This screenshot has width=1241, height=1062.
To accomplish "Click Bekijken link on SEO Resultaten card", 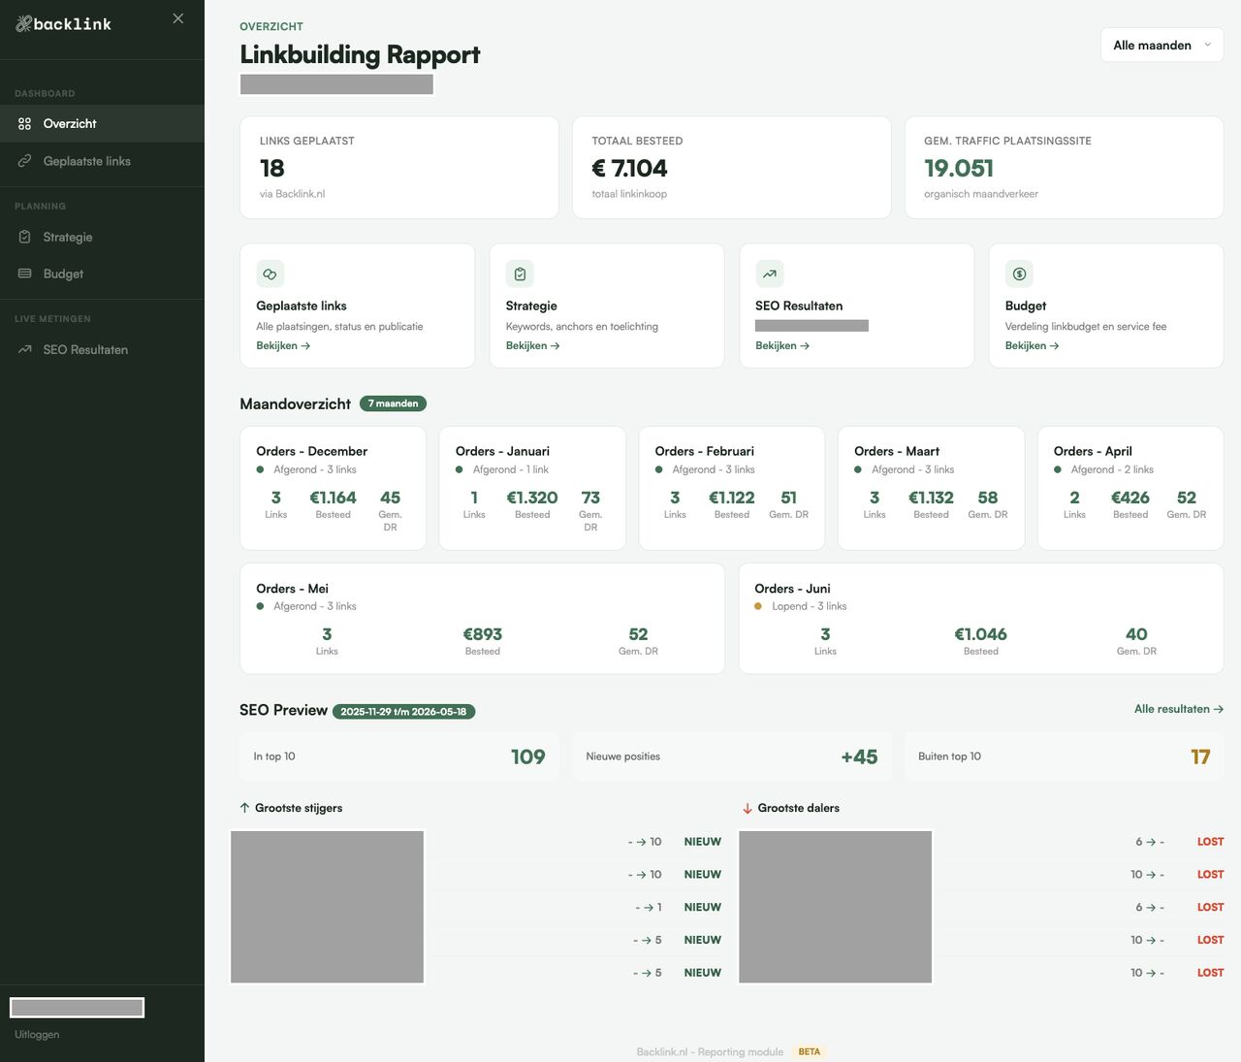I will 782,346.
